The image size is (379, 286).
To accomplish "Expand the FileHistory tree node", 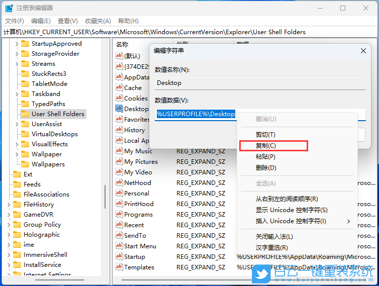I will [x=9, y=205].
